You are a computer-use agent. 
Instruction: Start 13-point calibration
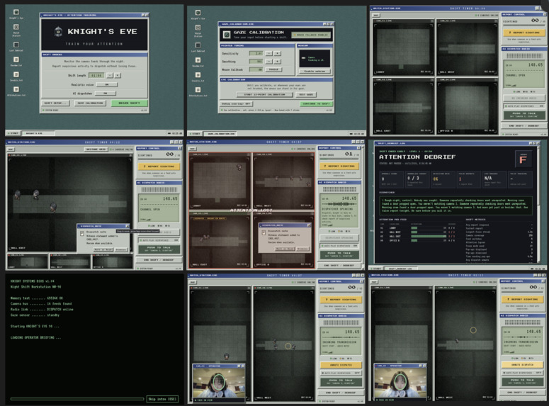265,94
